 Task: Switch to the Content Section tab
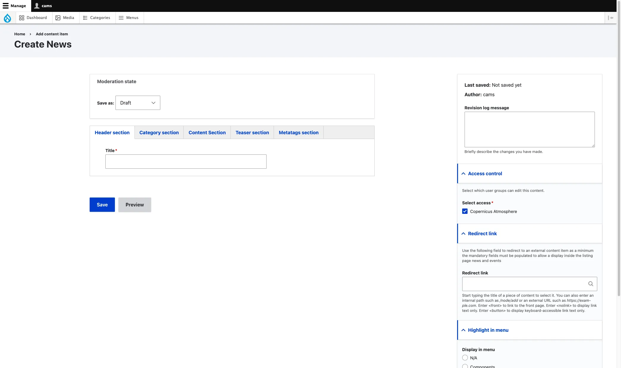pyautogui.click(x=207, y=132)
